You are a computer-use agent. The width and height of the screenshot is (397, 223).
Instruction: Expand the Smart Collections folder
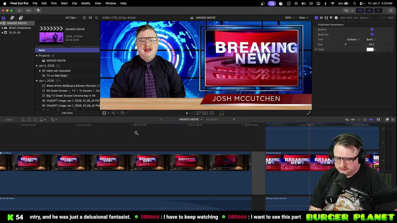[2, 28]
